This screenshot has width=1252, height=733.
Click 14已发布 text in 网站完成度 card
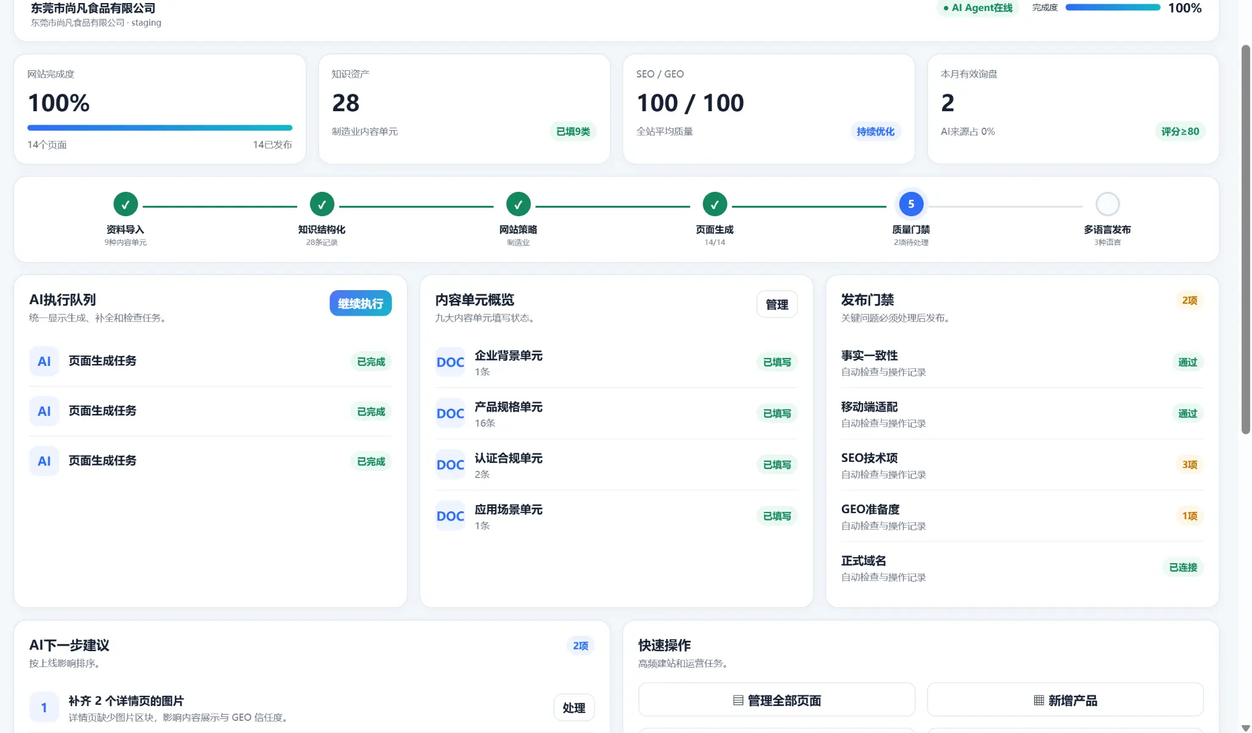point(273,145)
